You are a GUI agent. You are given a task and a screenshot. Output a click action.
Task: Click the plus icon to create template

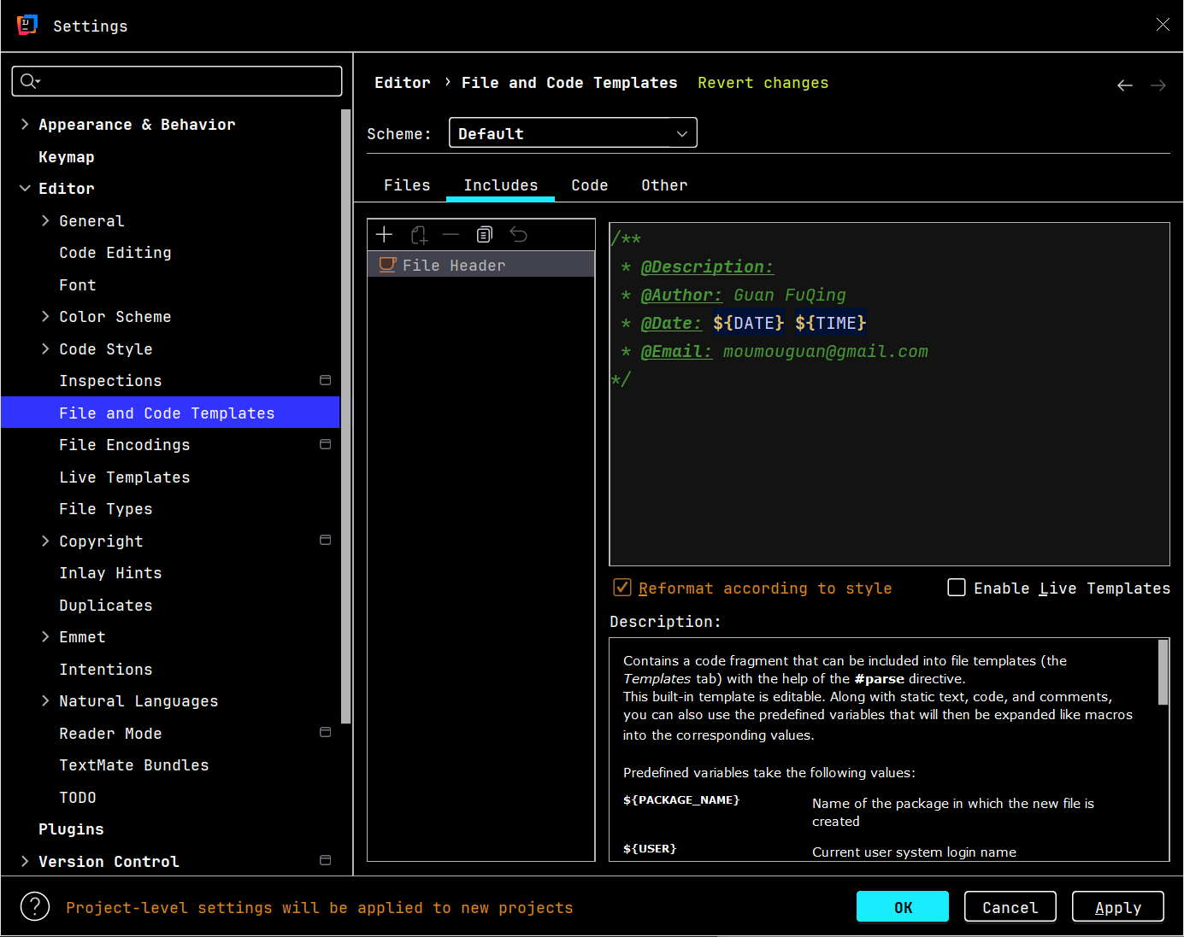click(x=385, y=235)
